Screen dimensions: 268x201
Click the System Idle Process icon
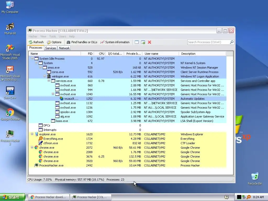coord(36,58)
